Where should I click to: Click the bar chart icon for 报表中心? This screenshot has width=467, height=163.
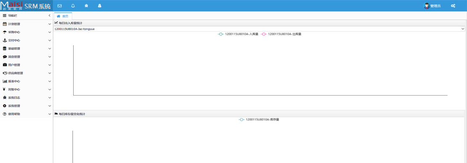coord(5,81)
